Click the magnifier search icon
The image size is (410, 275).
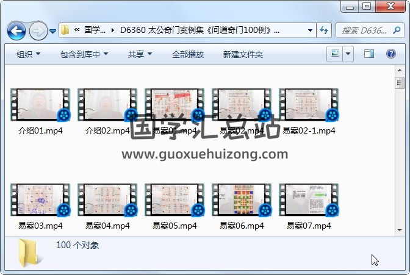click(397, 30)
